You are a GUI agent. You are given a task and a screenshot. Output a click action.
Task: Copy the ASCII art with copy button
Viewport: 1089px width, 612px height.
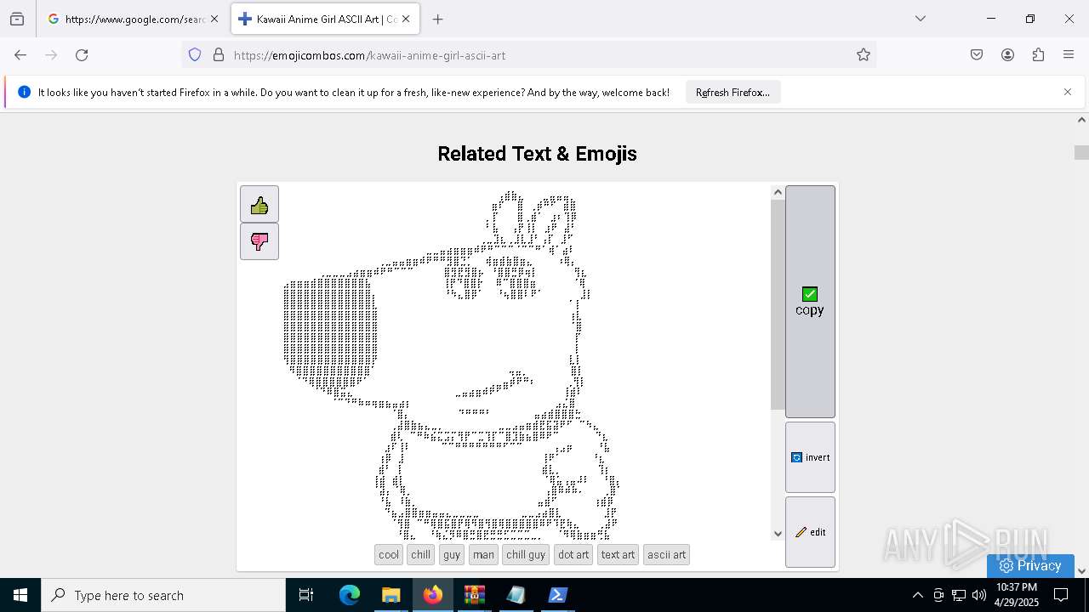[810, 302]
